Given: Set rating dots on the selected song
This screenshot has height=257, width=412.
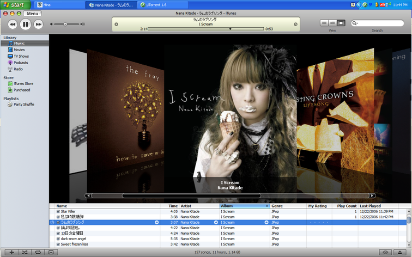Looking at the screenshot, I should [x=319, y=222].
